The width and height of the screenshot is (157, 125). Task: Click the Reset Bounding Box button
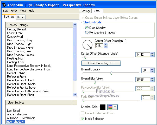(101, 63)
